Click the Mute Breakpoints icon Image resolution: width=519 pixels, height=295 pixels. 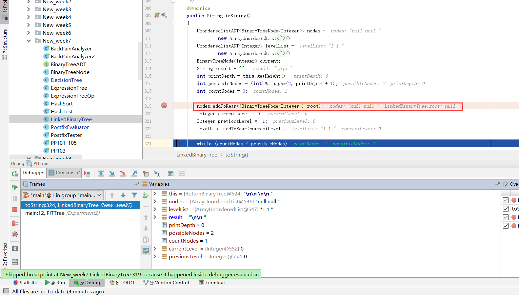click(15, 234)
